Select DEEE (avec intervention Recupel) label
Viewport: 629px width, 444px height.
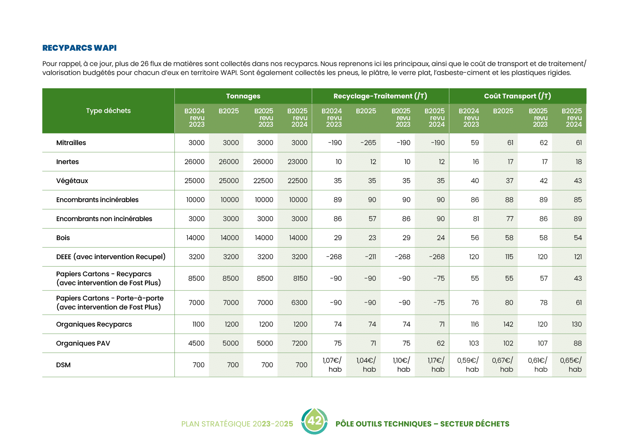click(111, 257)
